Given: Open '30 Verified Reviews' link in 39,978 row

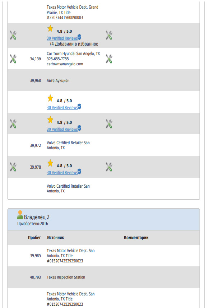Looking at the screenshot, I should [x=62, y=172].
